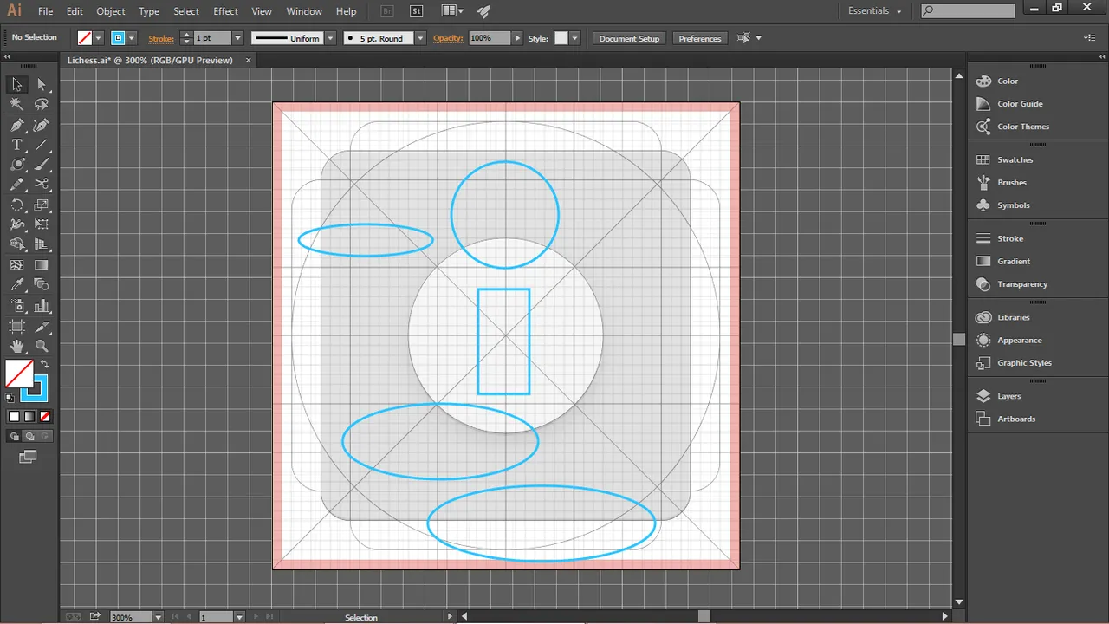Click the Document Setup button
This screenshot has width=1109, height=624.
(629, 38)
